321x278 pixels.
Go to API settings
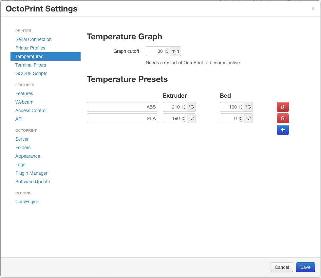(19, 119)
